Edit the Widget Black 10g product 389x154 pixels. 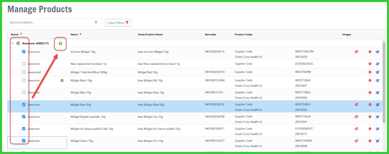[x=378, y=80]
